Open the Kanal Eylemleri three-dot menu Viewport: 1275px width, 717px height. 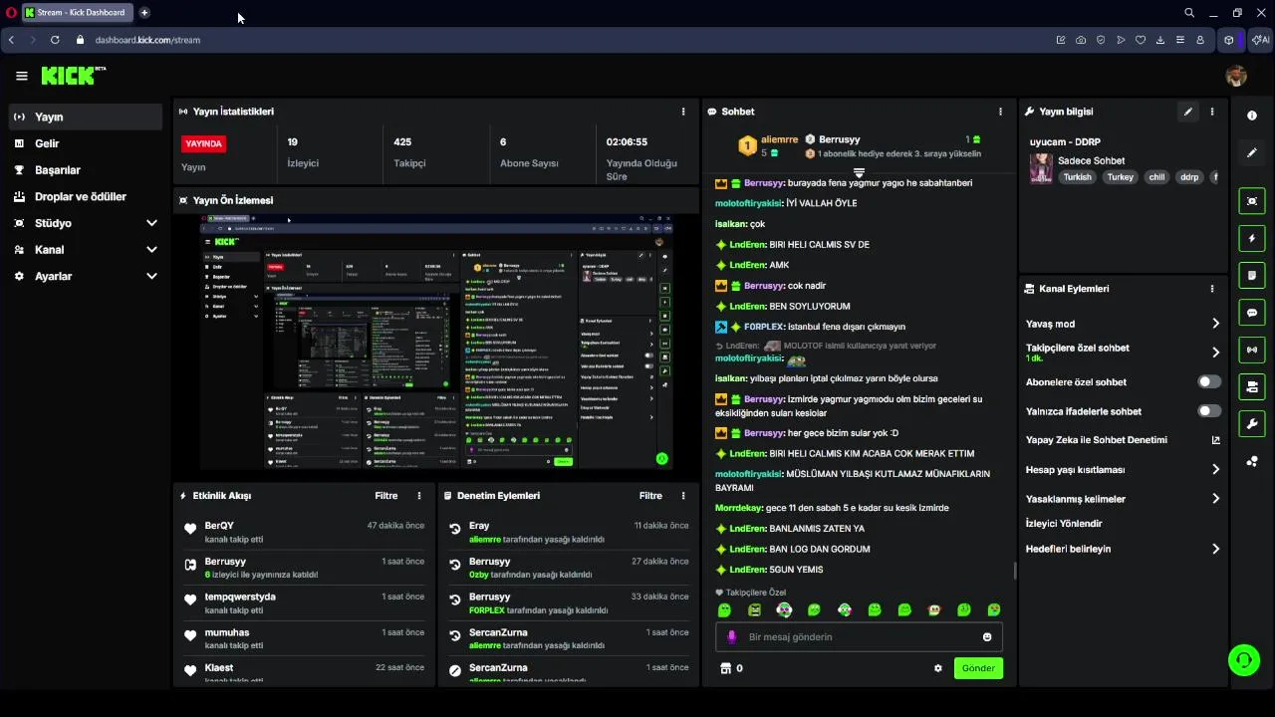pyautogui.click(x=1212, y=289)
